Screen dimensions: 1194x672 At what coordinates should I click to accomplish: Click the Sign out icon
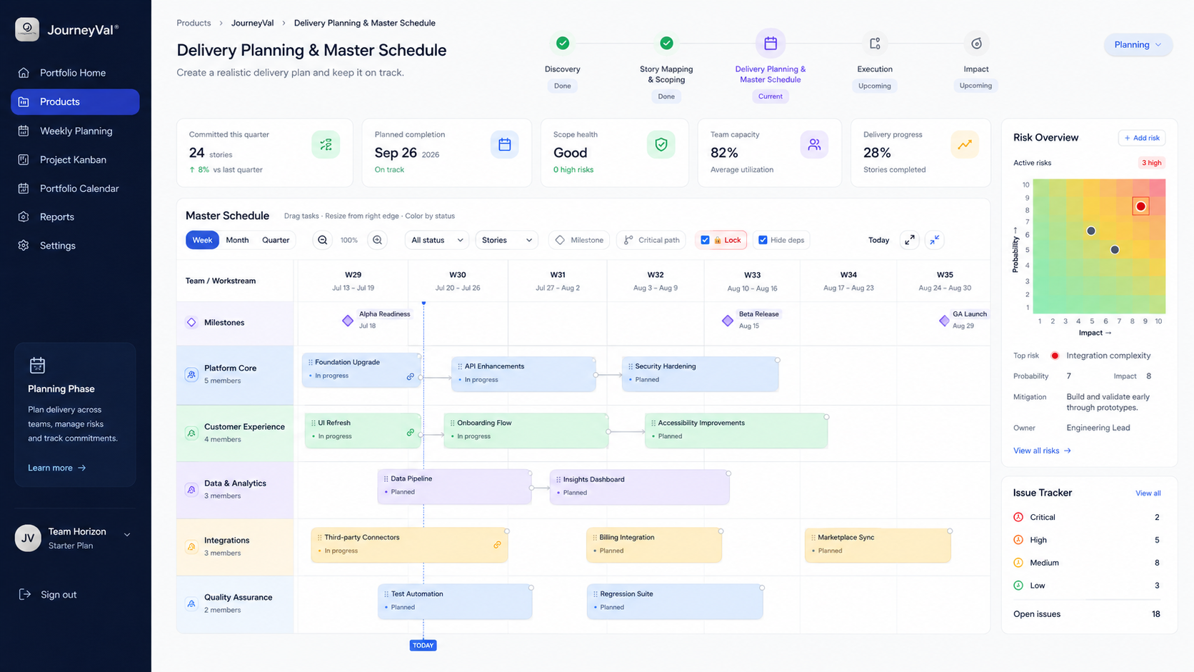[x=25, y=594]
